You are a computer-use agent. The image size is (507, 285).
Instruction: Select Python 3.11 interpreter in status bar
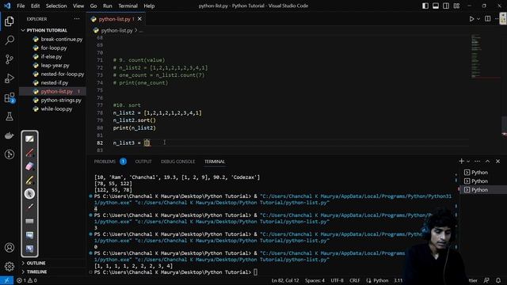(x=398, y=280)
